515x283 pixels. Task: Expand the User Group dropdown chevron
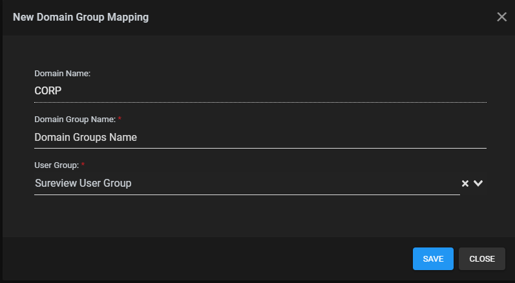(478, 183)
